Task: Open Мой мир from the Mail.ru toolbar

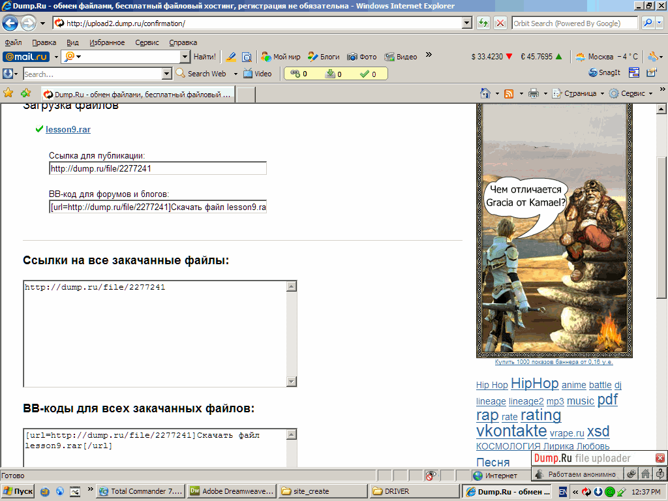Action: [x=281, y=57]
